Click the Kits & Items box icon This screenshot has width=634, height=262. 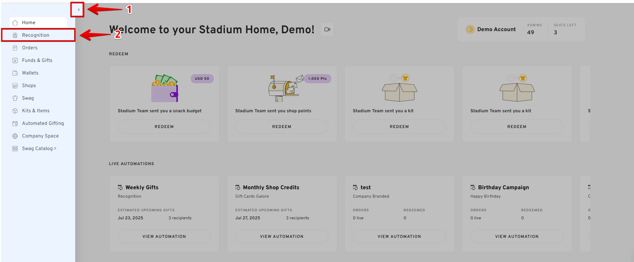[15, 111]
